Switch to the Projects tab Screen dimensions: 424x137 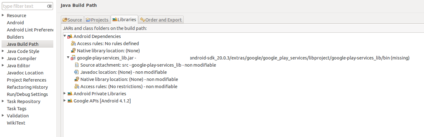click(97, 20)
